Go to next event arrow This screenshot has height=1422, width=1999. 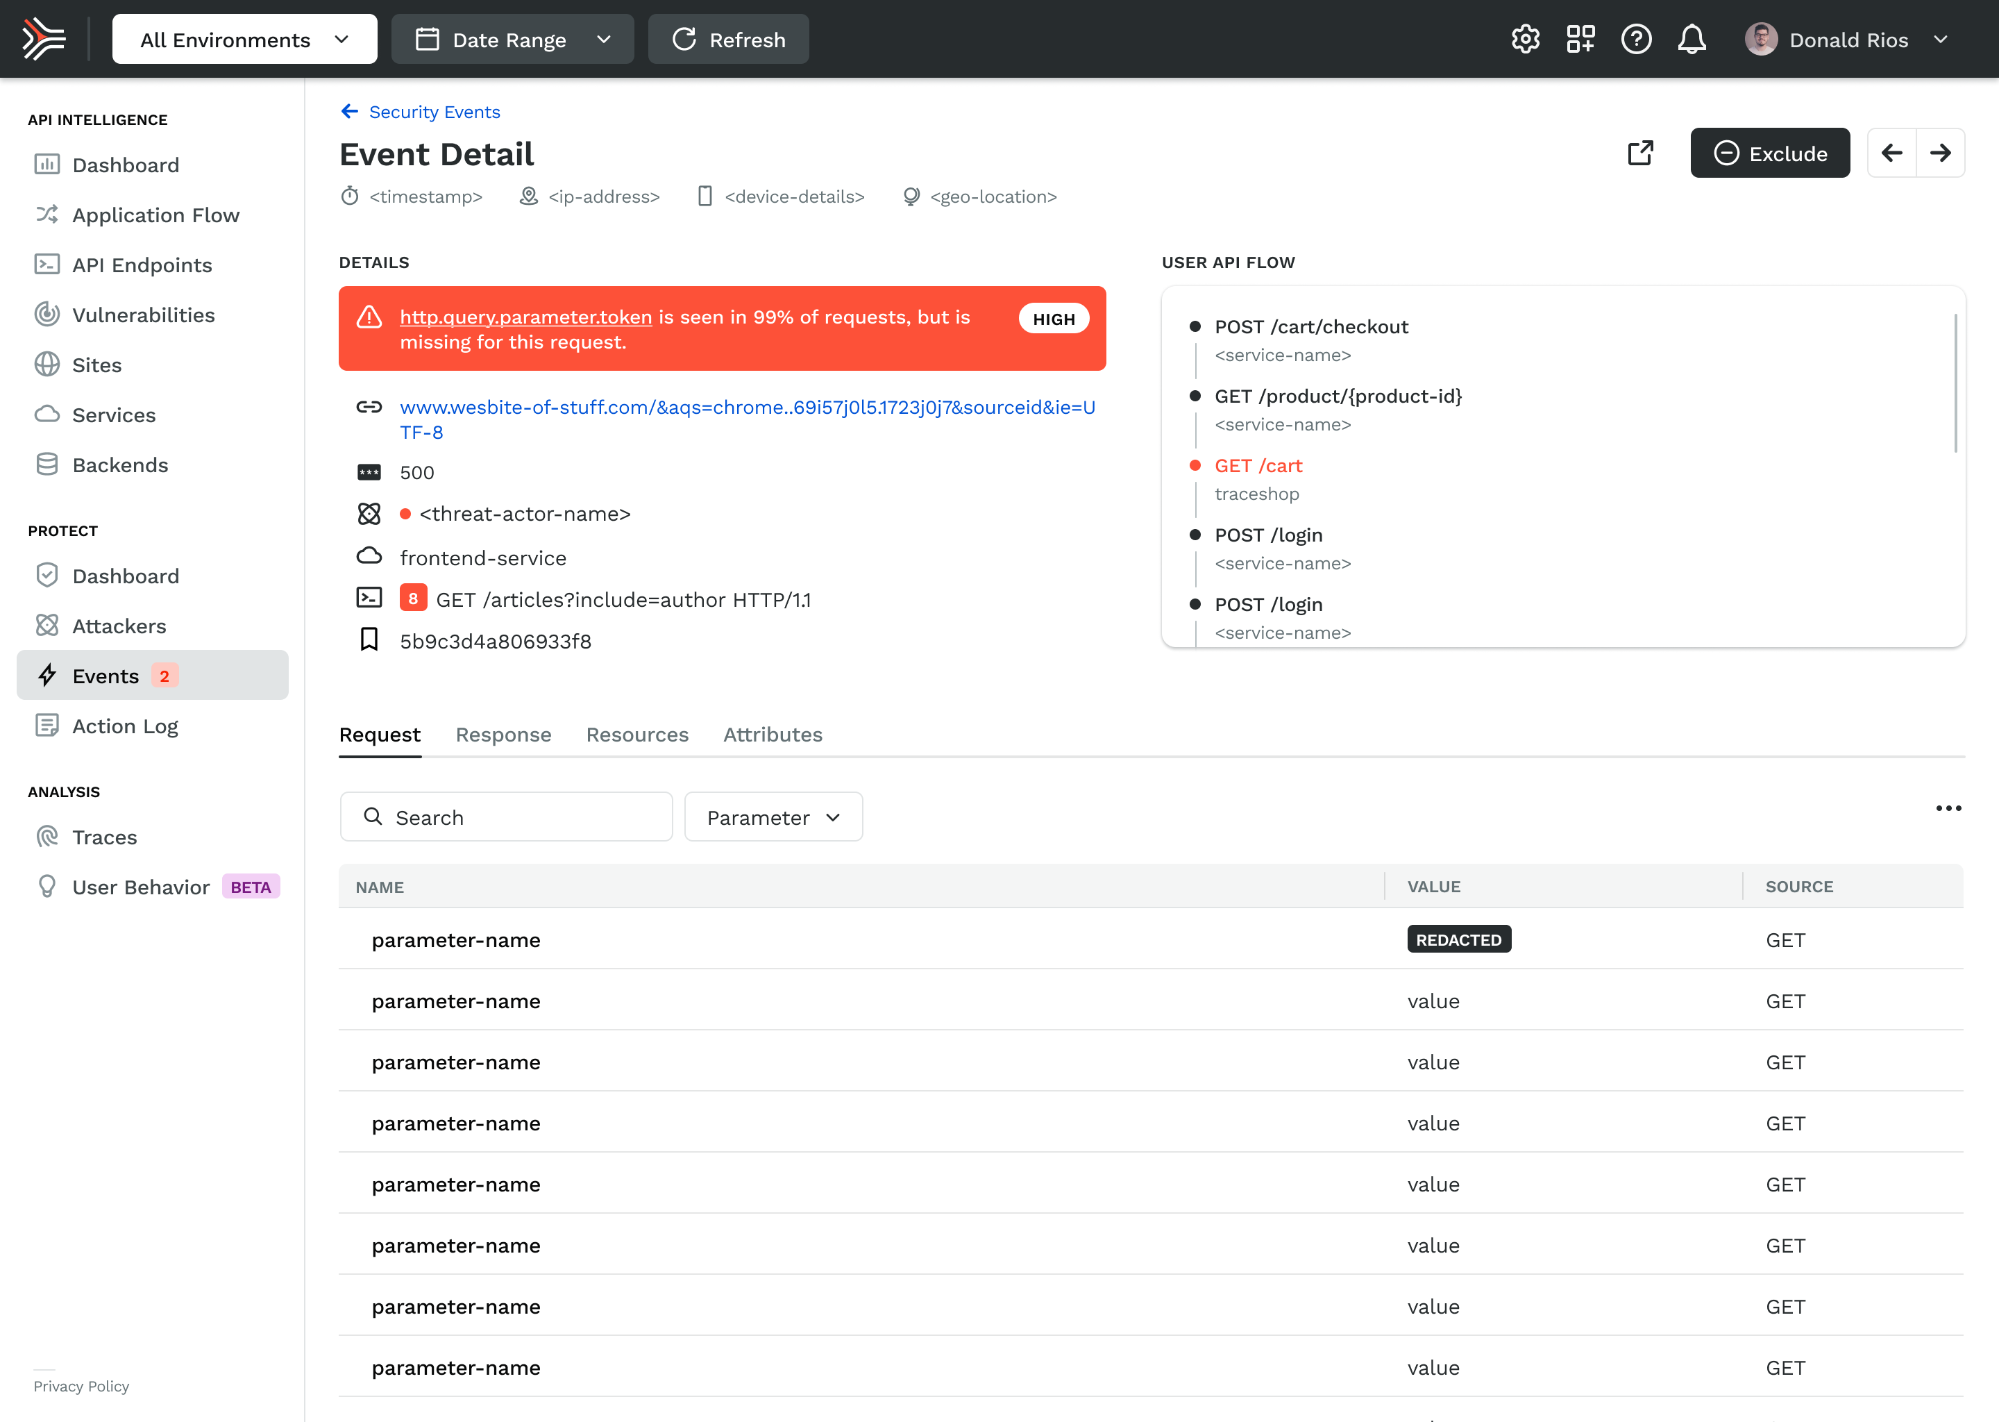point(1941,153)
